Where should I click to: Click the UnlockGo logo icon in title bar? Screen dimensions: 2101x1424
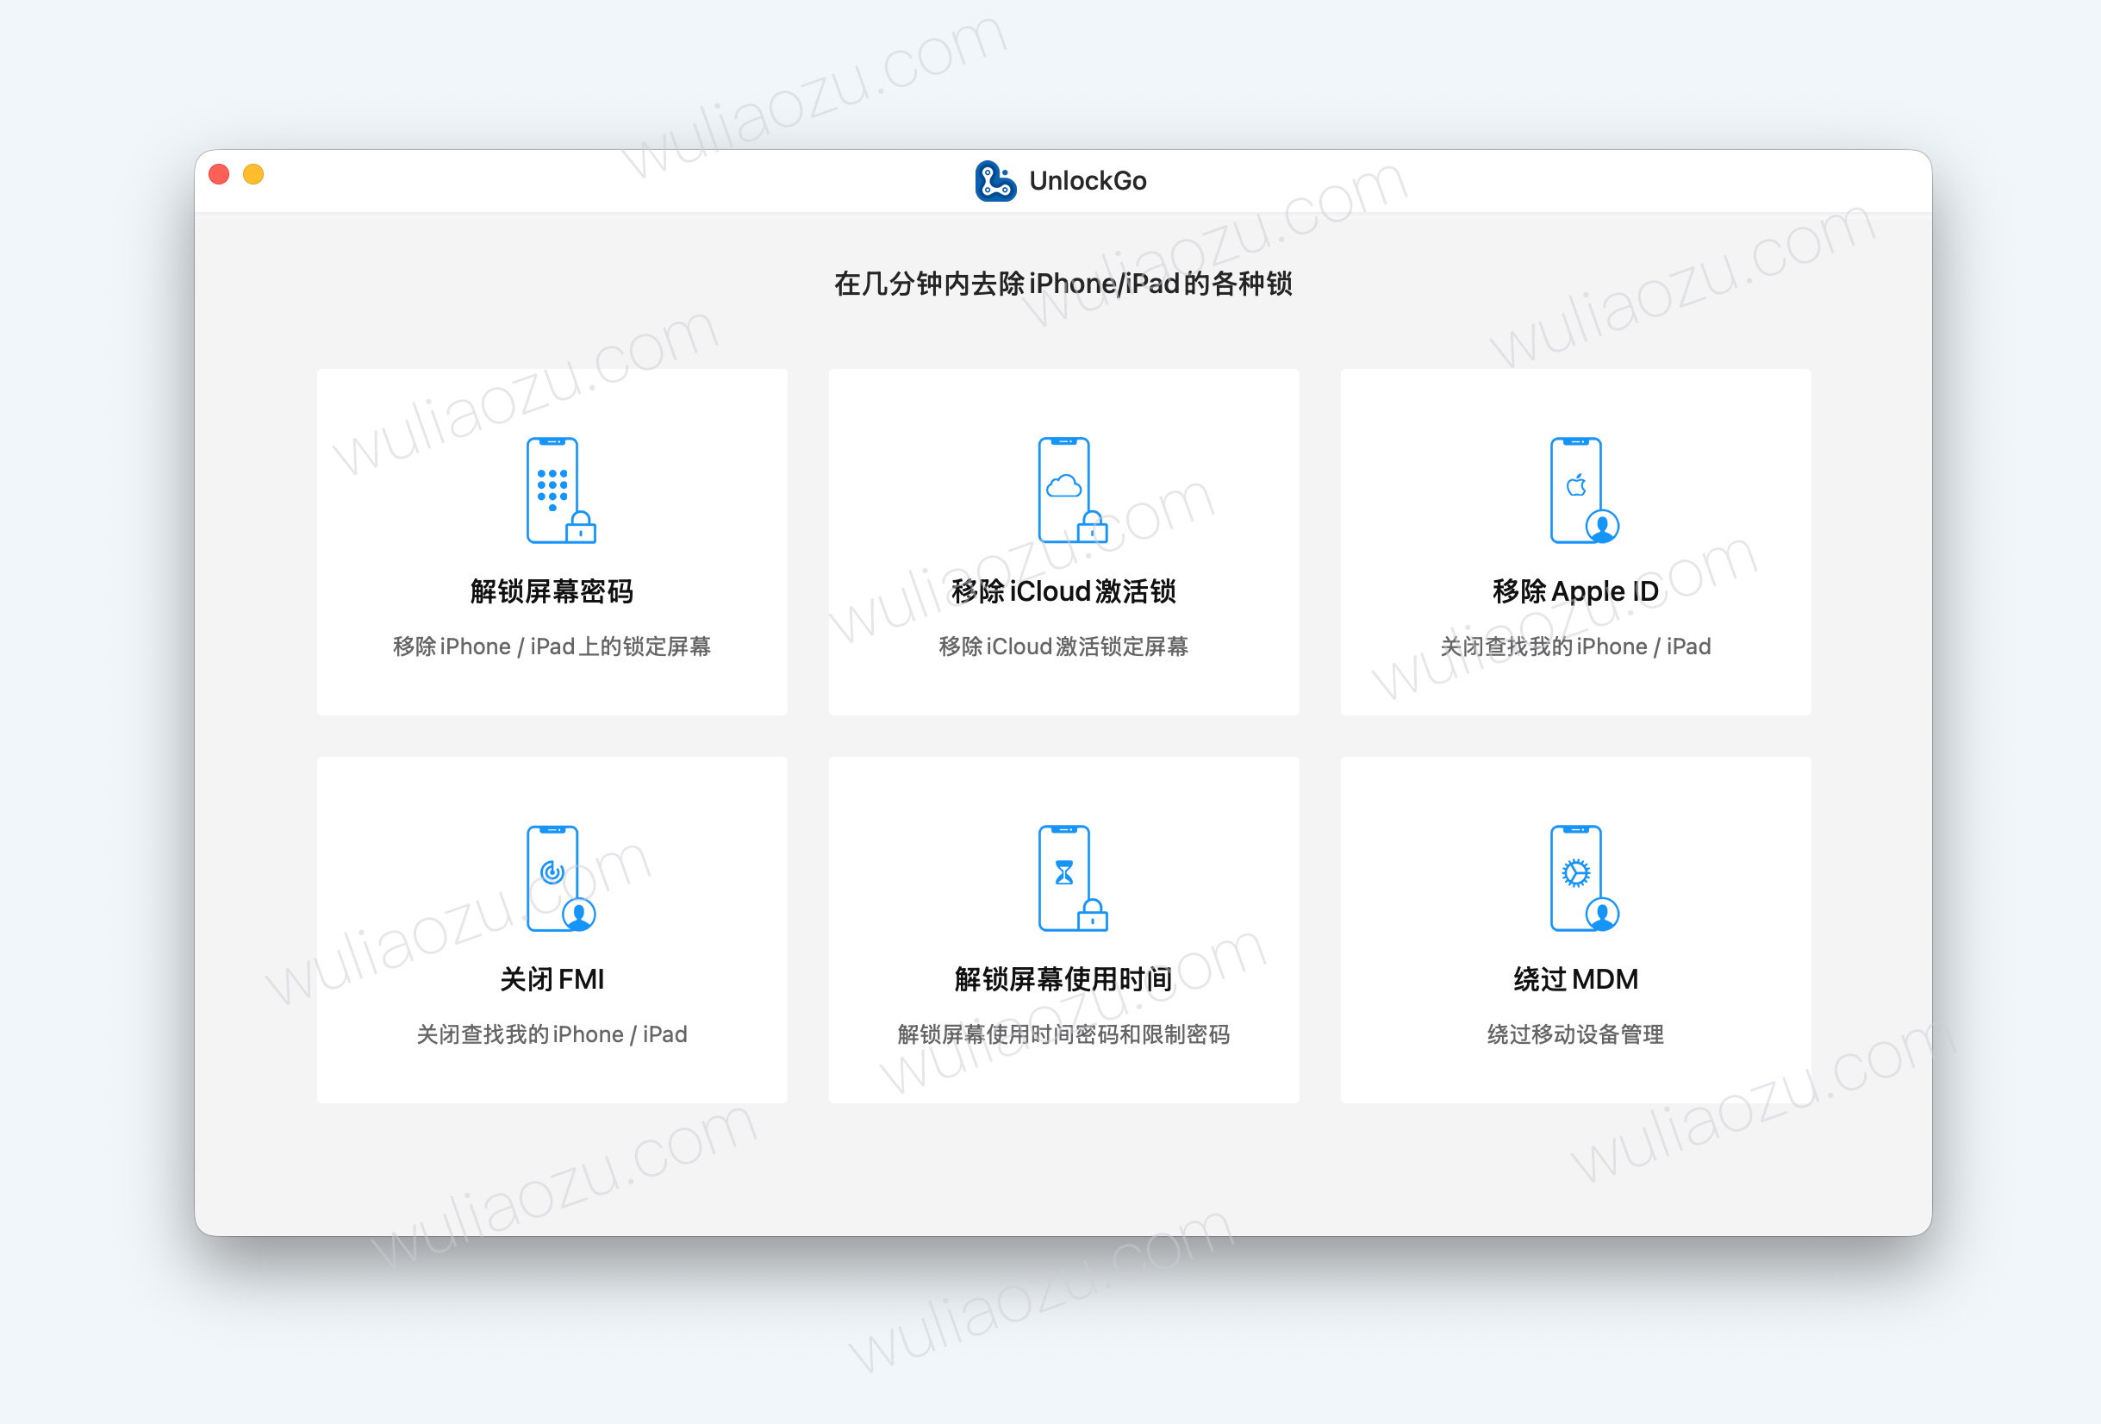point(995,181)
